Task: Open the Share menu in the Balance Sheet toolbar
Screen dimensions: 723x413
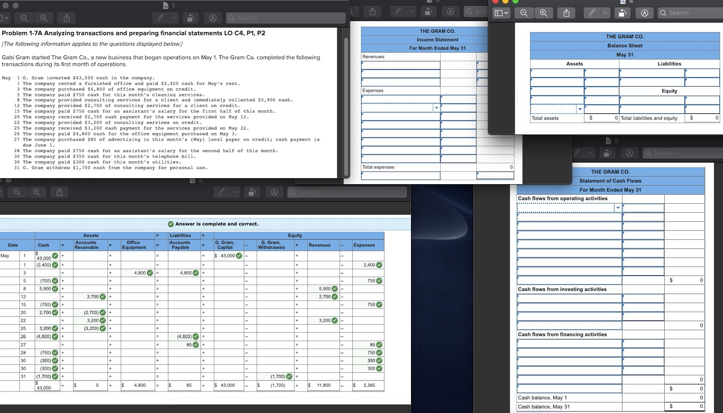Action: pyautogui.click(x=566, y=13)
